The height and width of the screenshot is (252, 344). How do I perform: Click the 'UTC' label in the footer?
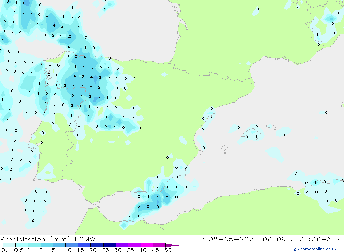[x=298, y=239]
